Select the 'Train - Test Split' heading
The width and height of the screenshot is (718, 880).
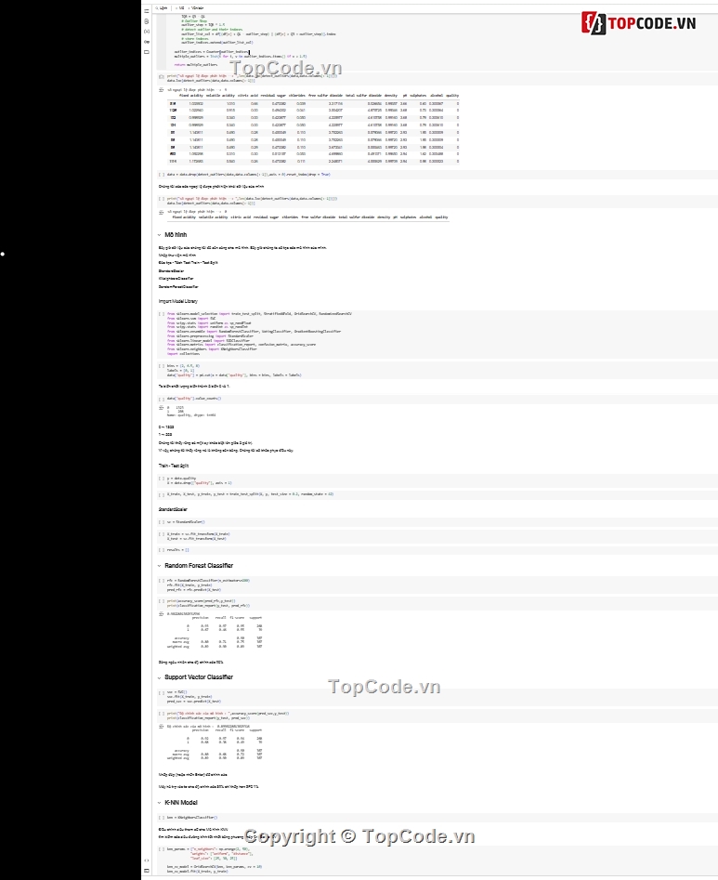(x=174, y=466)
